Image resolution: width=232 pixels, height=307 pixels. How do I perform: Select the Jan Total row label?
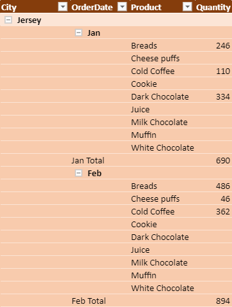[x=88, y=161]
